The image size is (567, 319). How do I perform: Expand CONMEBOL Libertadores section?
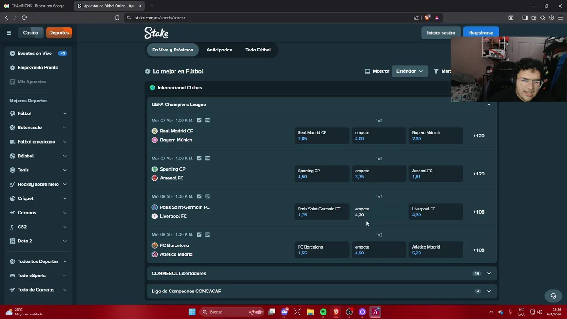489,273
